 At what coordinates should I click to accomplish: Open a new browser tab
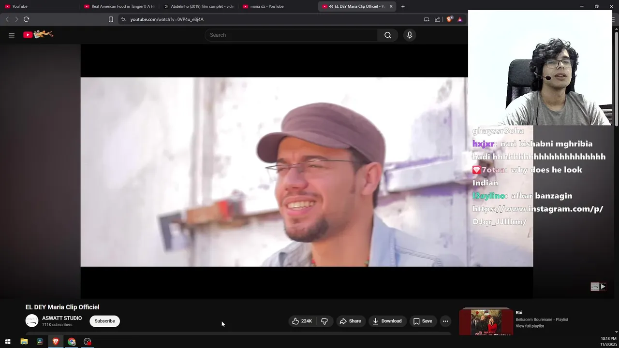(403, 6)
